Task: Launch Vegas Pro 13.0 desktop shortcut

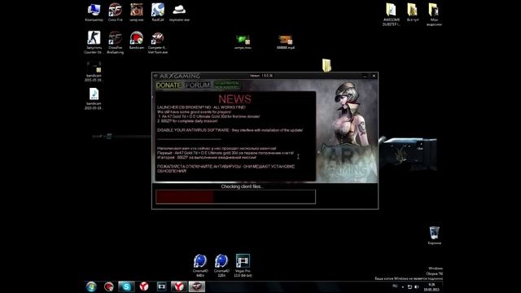Action: [243, 265]
